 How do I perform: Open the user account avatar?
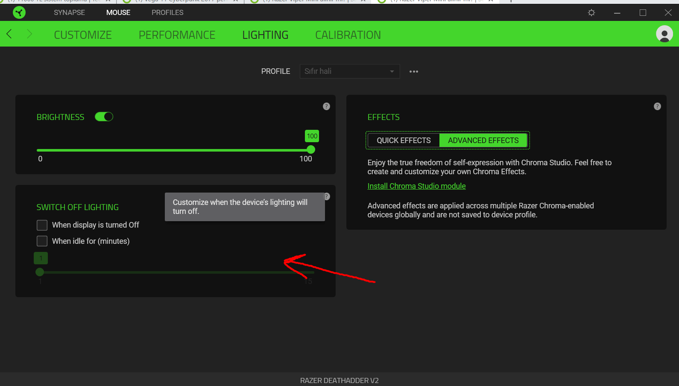click(664, 34)
